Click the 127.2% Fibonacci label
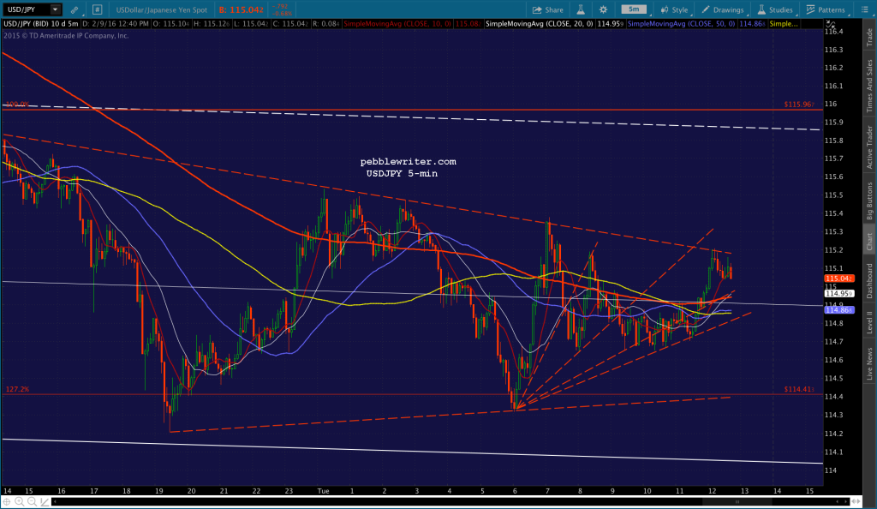Viewport: 877px width, 509px height. [x=17, y=389]
